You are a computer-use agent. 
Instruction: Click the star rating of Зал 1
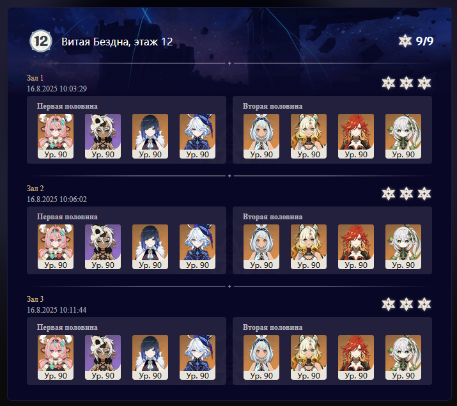point(407,83)
